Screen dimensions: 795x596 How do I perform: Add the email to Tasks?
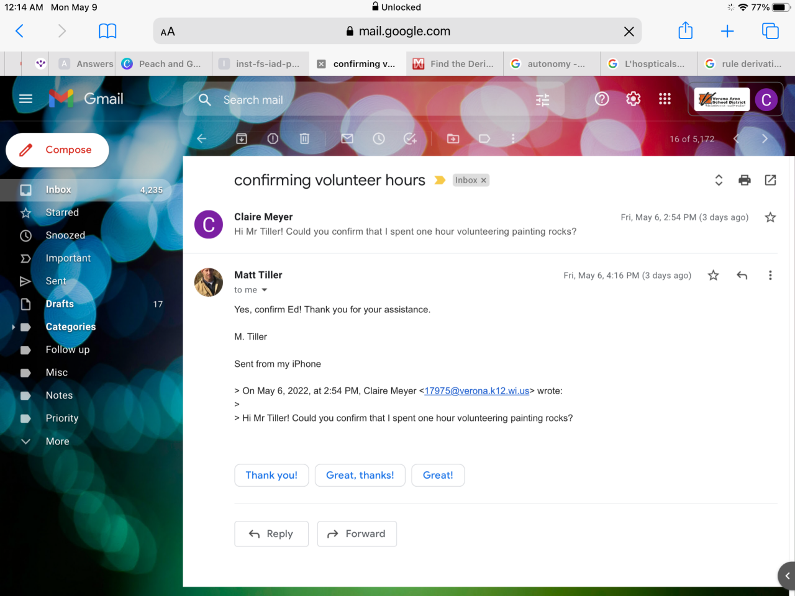(410, 138)
